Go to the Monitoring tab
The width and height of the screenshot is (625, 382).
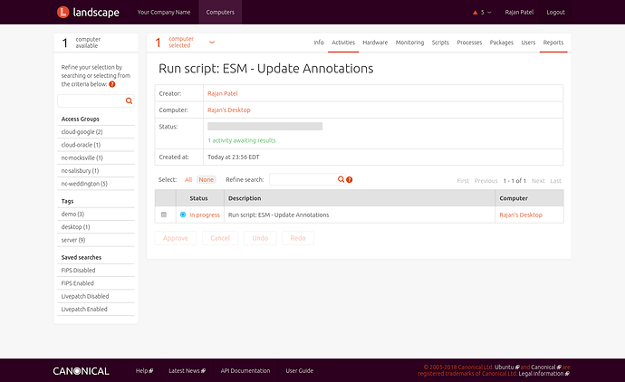click(x=409, y=43)
